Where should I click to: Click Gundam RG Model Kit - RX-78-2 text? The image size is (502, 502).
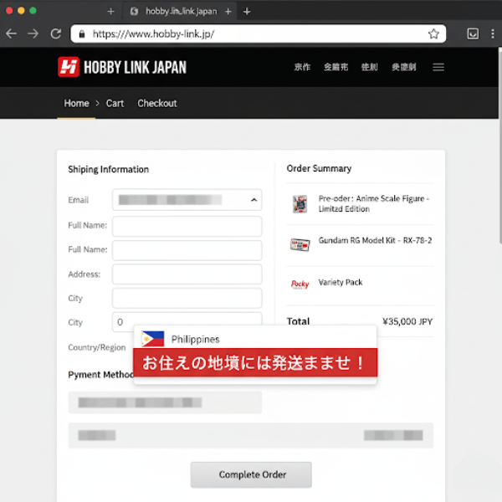[375, 240]
